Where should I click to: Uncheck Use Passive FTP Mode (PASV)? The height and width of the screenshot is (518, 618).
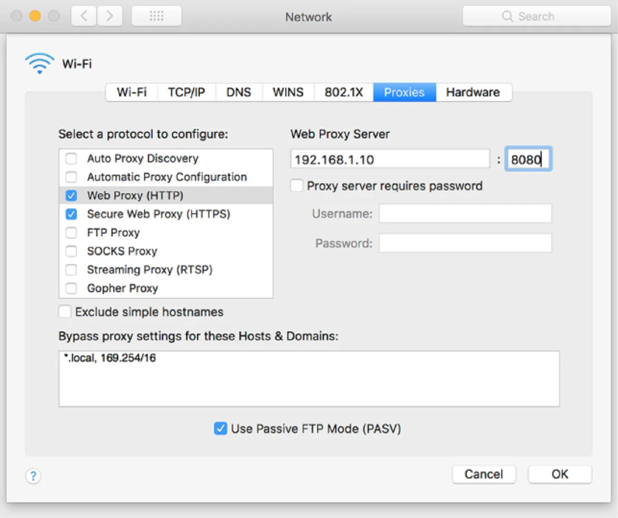221,429
